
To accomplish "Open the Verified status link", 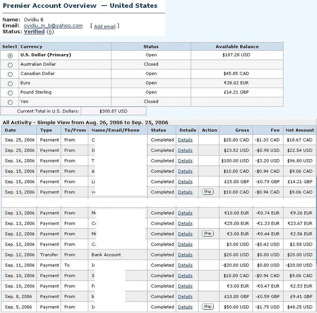I will pos(34,31).
